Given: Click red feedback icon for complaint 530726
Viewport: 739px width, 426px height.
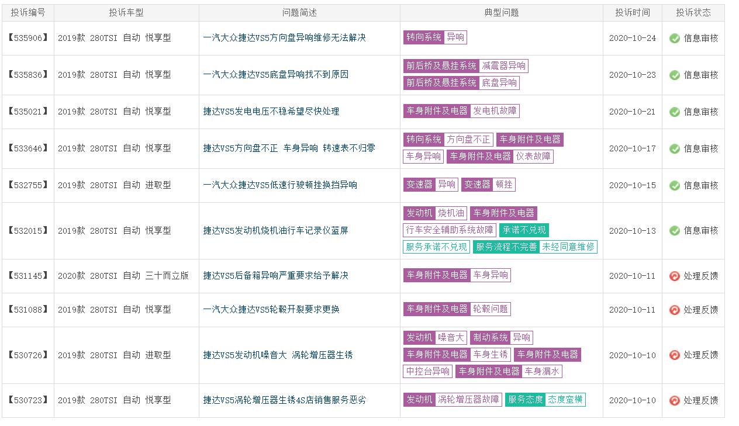Looking at the screenshot, I should [675, 355].
